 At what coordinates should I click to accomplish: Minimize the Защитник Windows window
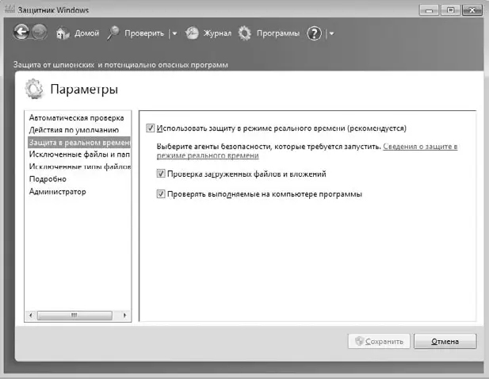pyautogui.click(x=429, y=10)
